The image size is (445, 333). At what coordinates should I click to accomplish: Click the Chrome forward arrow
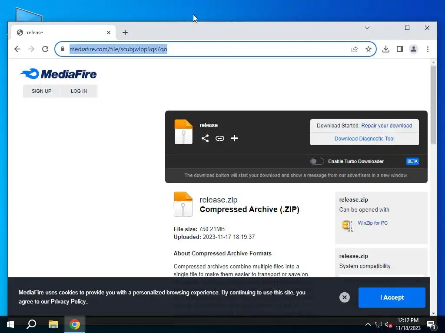[31, 49]
